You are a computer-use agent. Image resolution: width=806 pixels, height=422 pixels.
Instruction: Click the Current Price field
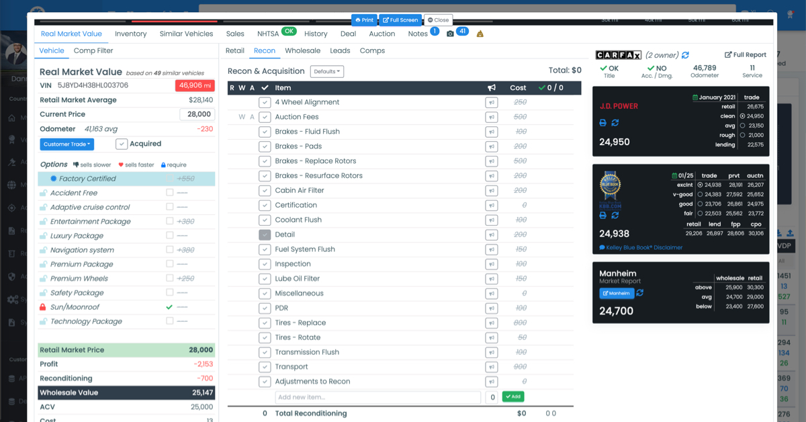[197, 114]
